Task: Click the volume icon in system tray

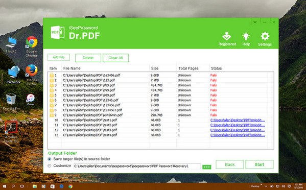Action: click(284, 186)
